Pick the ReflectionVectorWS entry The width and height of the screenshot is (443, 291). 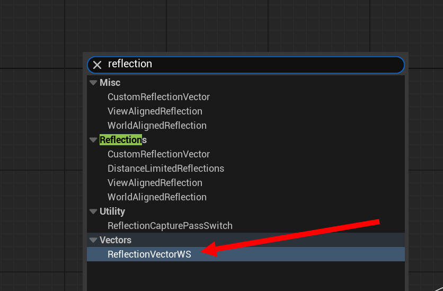coord(246,254)
